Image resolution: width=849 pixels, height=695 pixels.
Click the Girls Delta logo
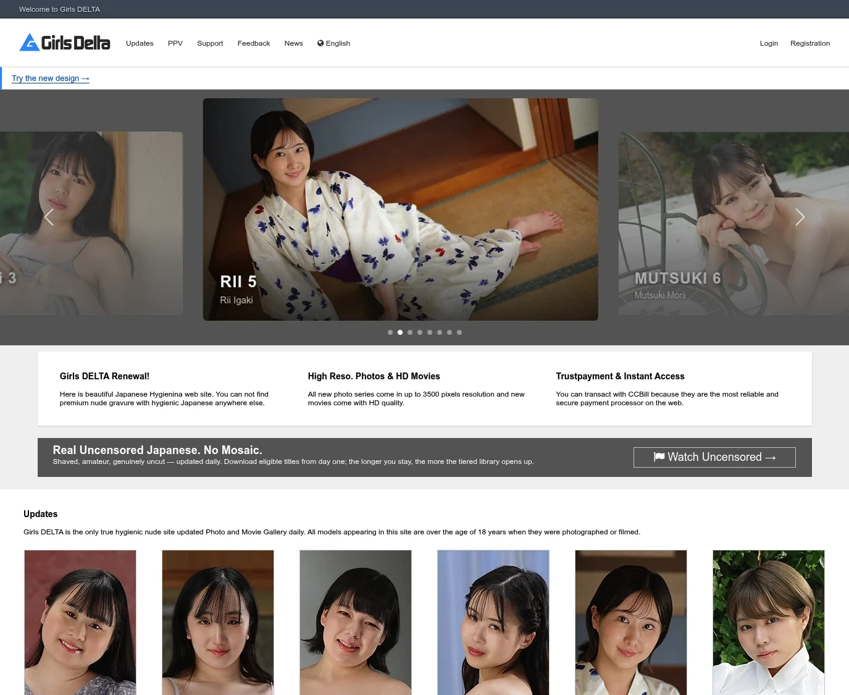pos(65,42)
